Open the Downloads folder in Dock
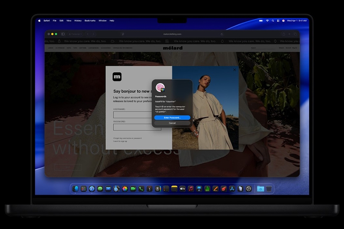 tap(261, 189)
